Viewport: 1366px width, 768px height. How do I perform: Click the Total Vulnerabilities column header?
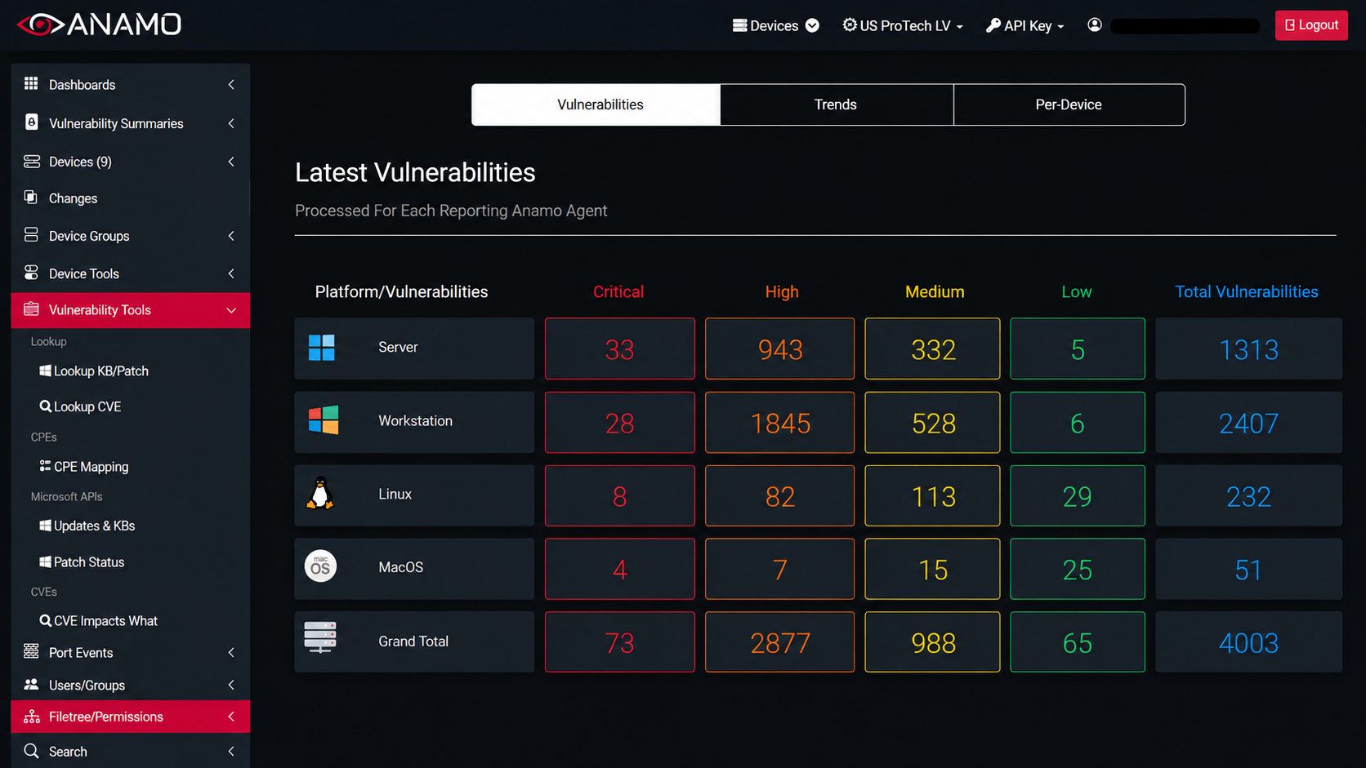coord(1246,291)
